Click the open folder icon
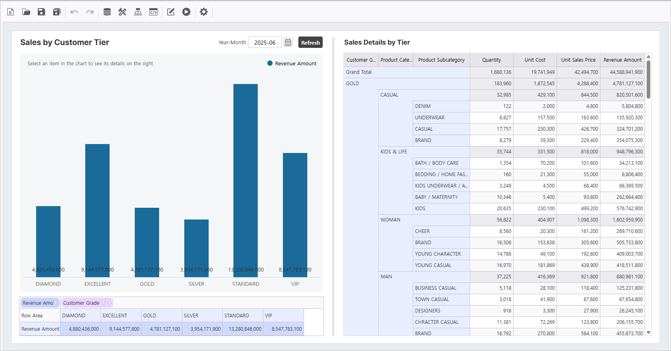The height and width of the screenshot is (351, 671). coord(26,12)
